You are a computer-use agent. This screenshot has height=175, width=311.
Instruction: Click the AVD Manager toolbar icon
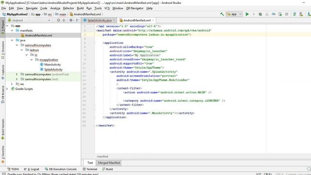301,14
